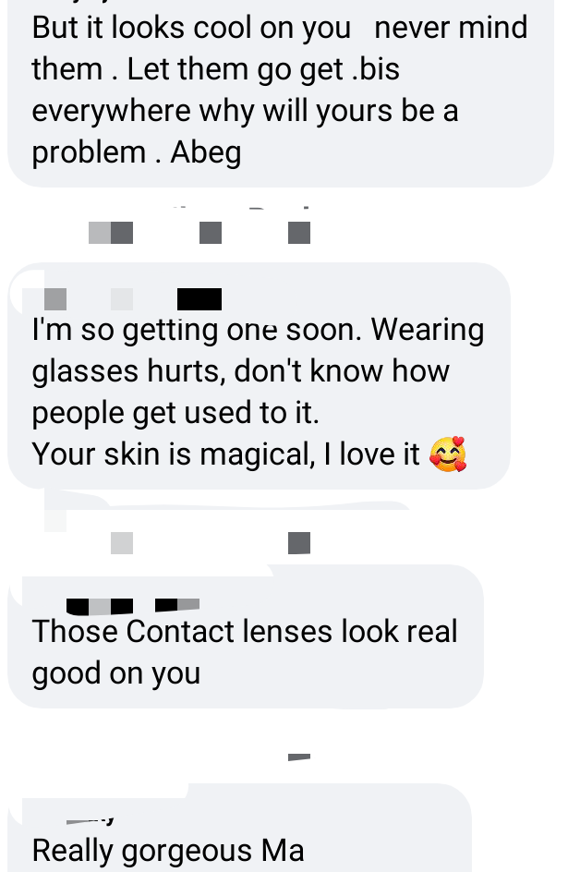Image resolution: width=568 pixels, height=872 pixels.
Task: Select the "I'm so getting one soon" comment
Action: [x=259, y=376]
